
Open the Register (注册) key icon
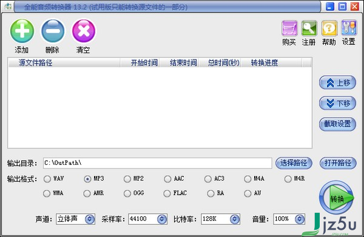309,28
